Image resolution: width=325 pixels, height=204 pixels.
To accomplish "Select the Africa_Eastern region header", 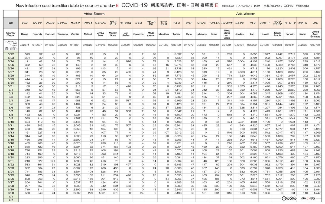I will [x=94, y=13].
